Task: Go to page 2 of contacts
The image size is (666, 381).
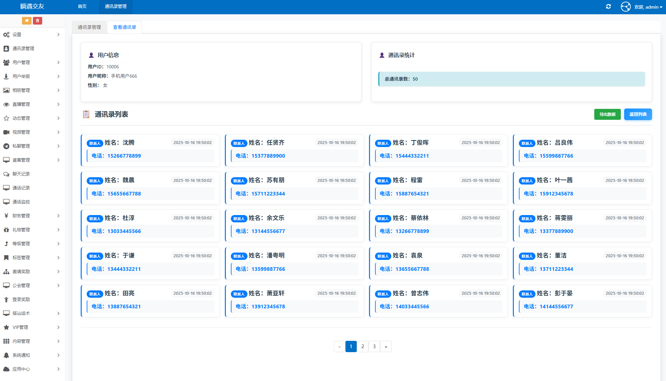Action: [x=362, y=346]
